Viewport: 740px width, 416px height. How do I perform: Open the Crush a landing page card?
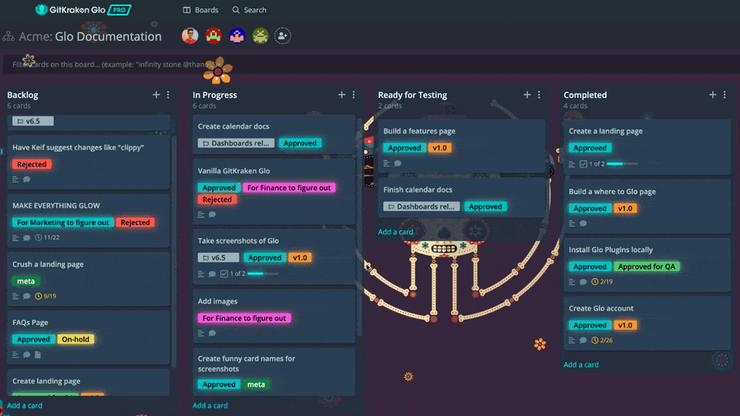pyautogui.click(x=88, y=279)
